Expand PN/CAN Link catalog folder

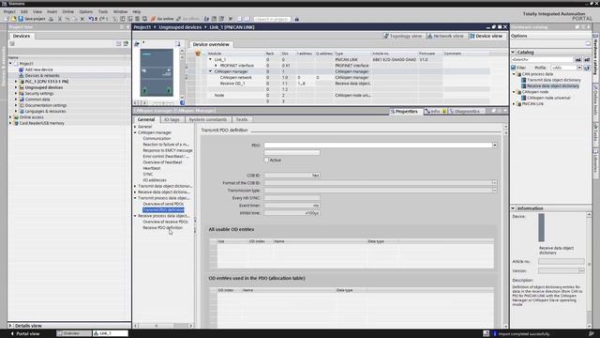coord(514,104)
